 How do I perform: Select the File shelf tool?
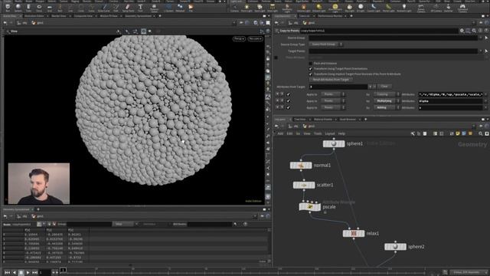[x=191, y=7]
